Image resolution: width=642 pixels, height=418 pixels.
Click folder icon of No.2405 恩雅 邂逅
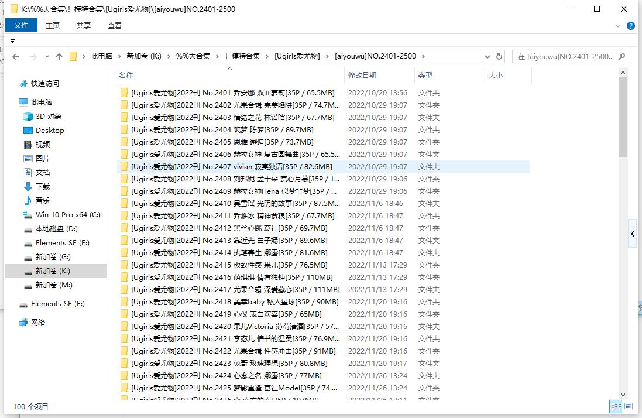point(124,142)
